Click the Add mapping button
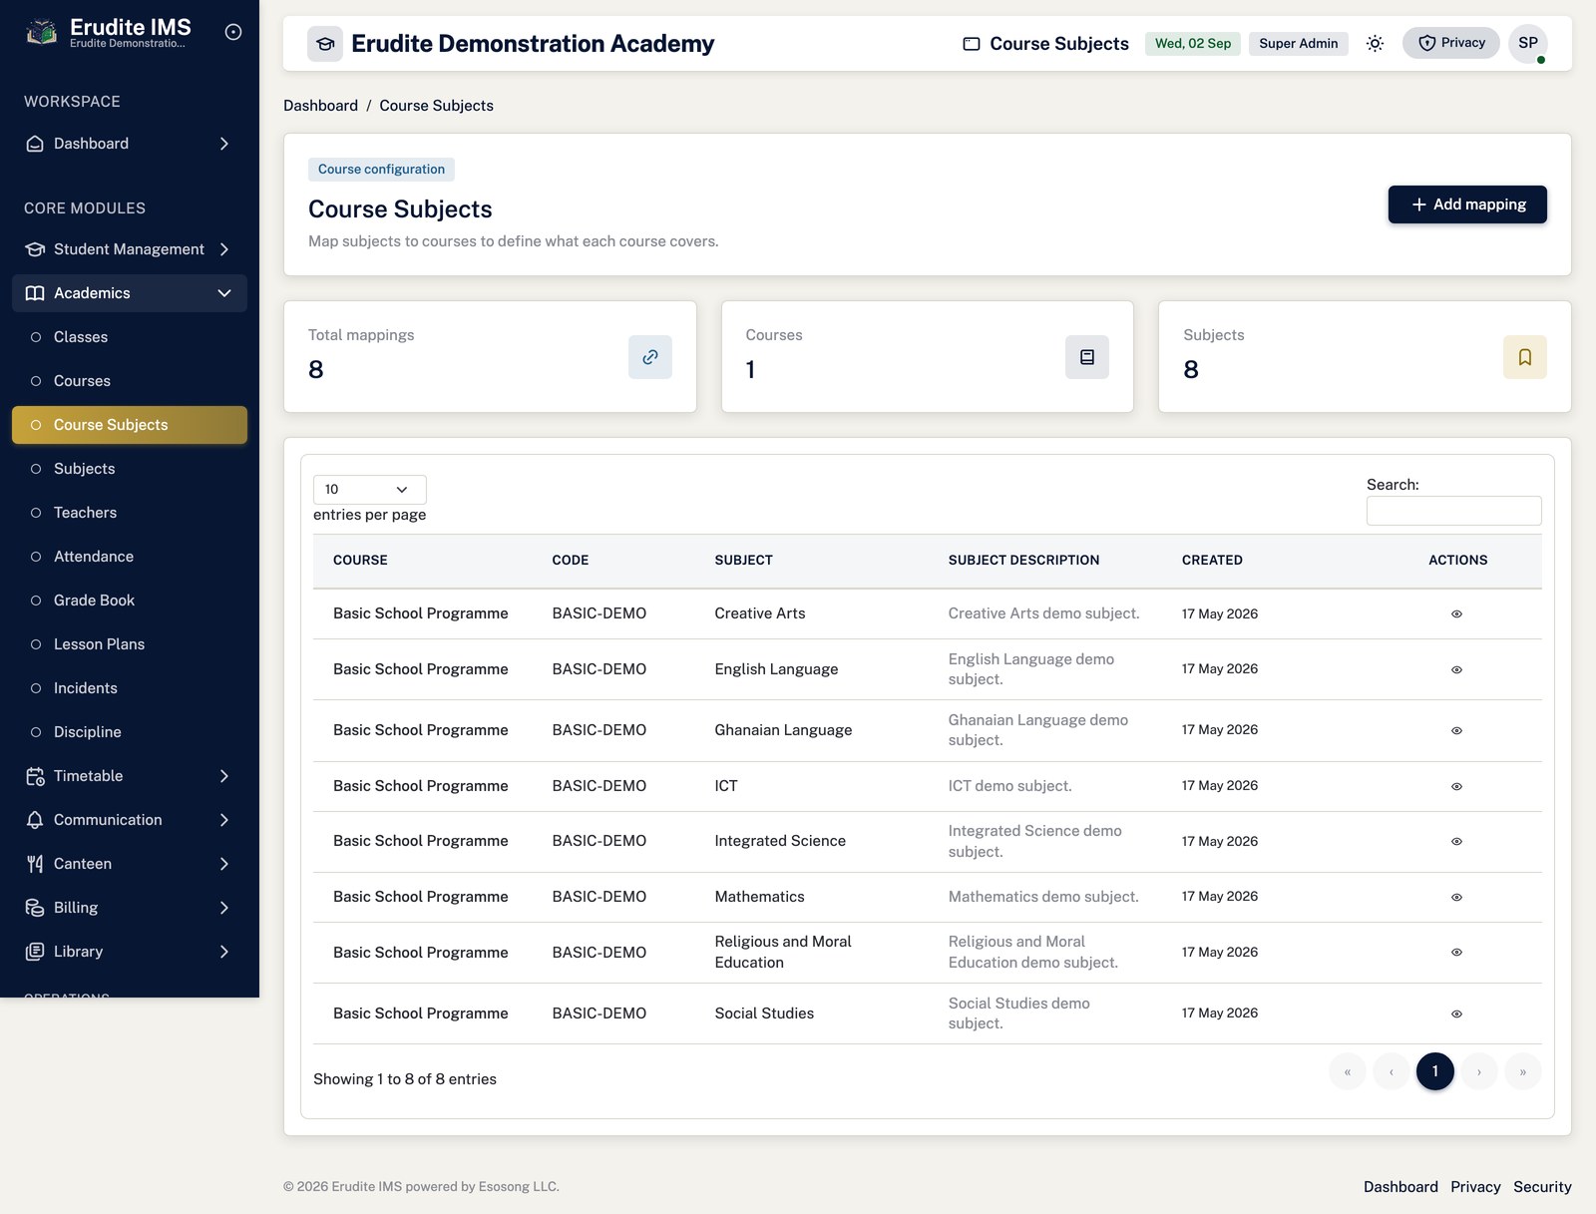Screen dimensions: 1596x1214 (1467, 204)
